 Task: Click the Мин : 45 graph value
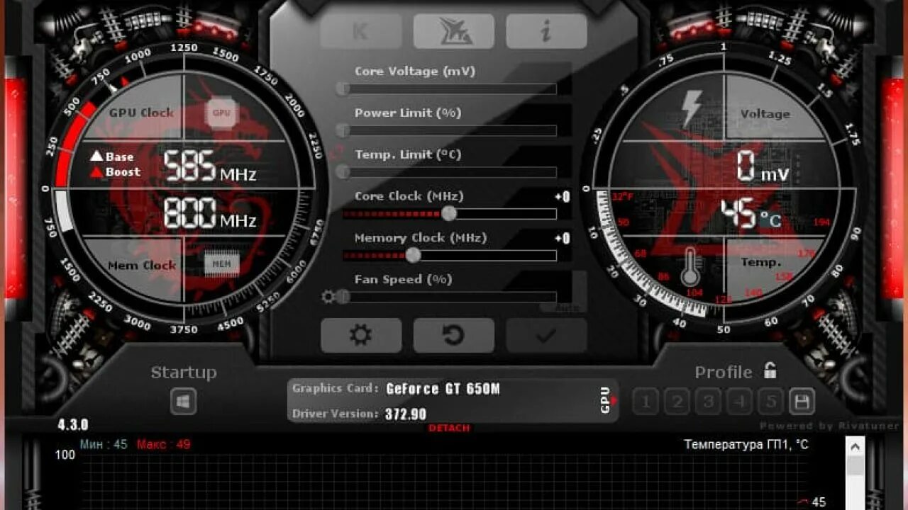pos(104,445)
